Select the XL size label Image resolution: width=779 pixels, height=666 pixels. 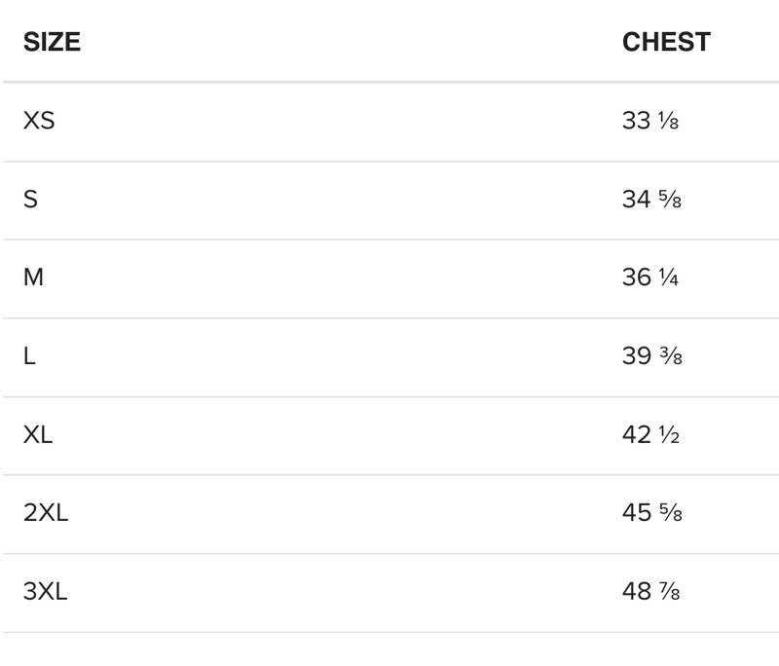(38, 434)
